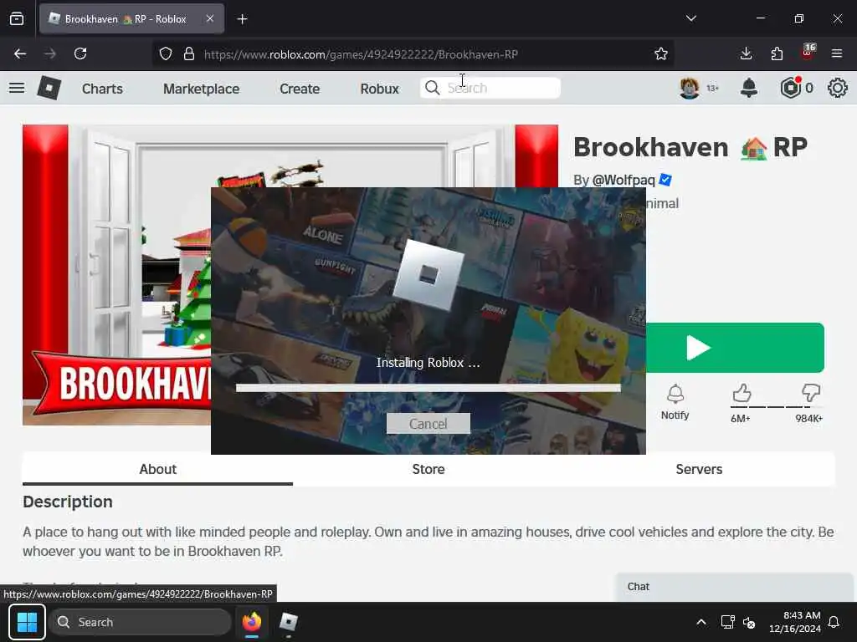Go to the Create page

[x=300, y=89]
